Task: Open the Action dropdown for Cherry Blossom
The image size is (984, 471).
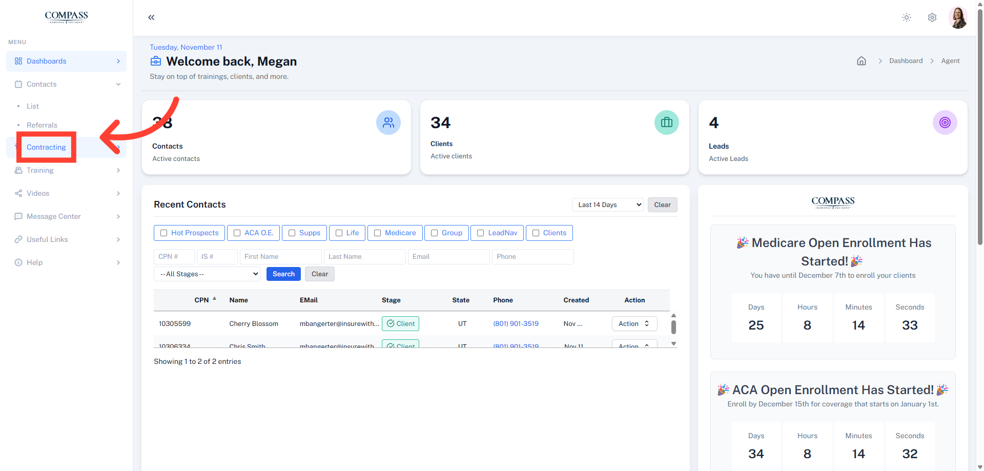Action: pyautogui.click(x=634, y=323)
